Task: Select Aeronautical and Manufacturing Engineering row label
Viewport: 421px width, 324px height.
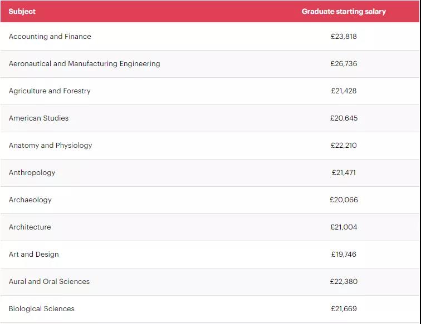Action: coord(84,64)
